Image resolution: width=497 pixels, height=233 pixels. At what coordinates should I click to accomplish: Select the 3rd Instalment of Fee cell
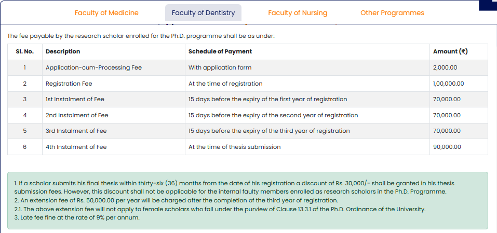[x=76, y=131]
